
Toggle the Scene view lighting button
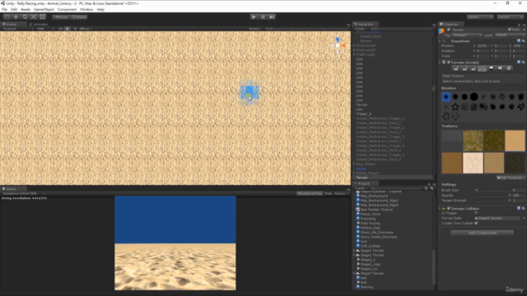pyautogui.click(x=68, y=29)
